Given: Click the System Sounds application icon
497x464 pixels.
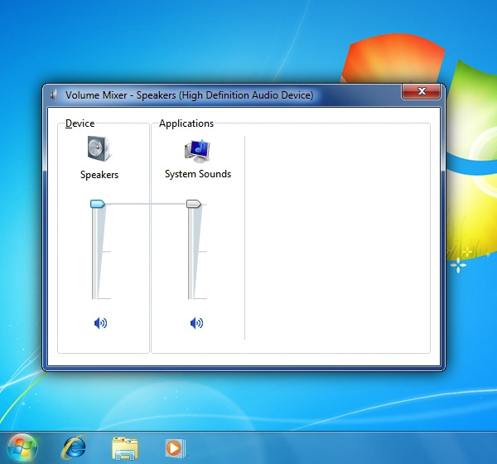Looking at the screenshot, I should pyautogui.click(x=197, y=150).
